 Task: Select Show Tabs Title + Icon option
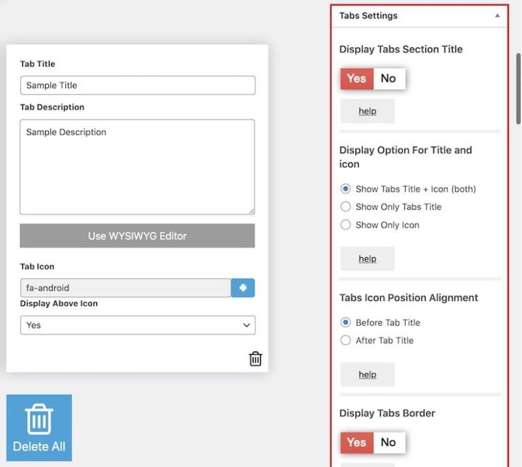coord(346,189)
